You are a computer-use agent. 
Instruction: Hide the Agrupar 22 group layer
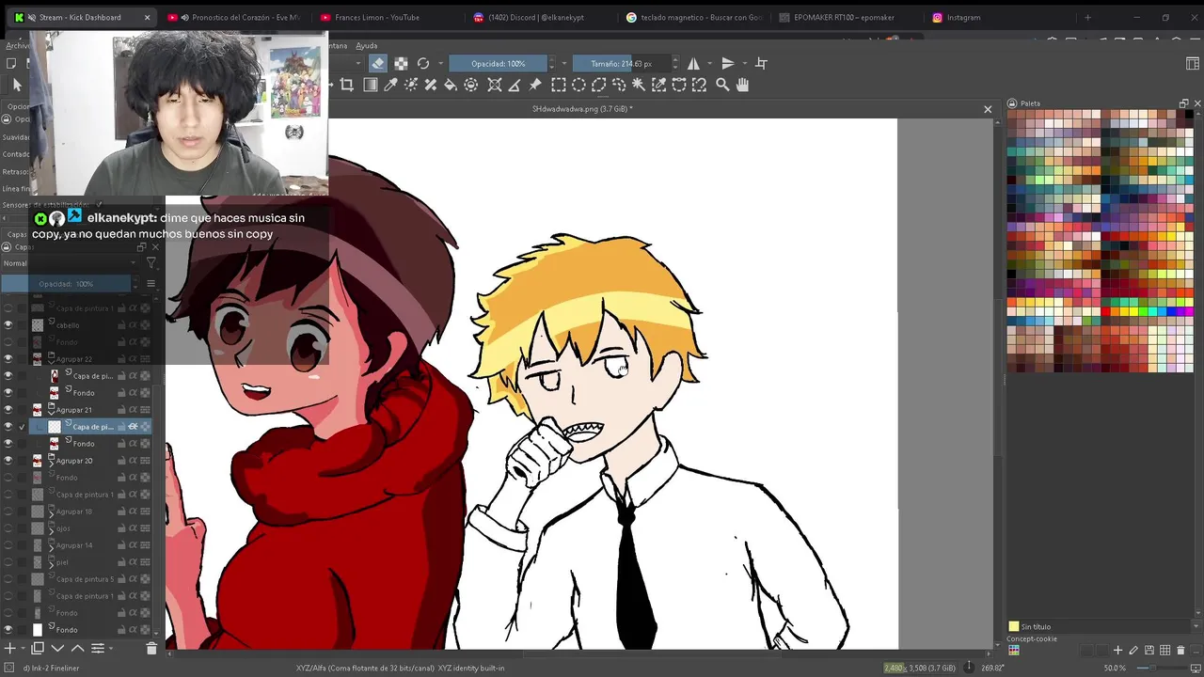tap(8, 359)
